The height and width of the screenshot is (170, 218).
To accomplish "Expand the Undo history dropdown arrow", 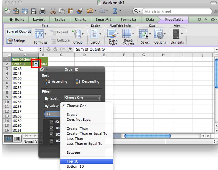I will [95, 11].
